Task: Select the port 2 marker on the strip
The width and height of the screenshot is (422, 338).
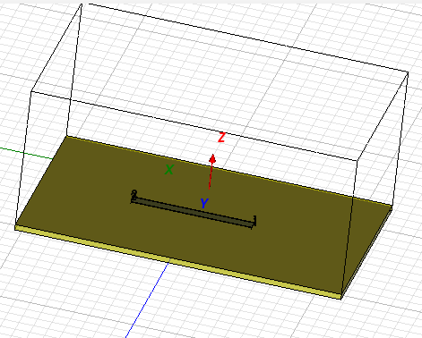Action: (134, 195)
